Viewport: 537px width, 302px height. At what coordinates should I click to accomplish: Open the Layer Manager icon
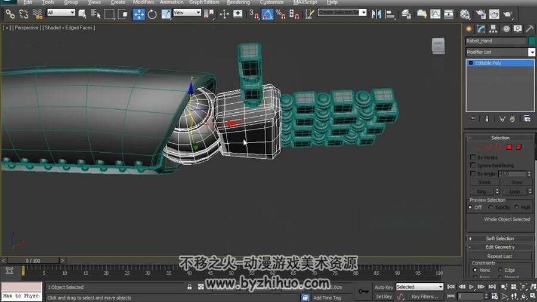click(x=406, y=14)
